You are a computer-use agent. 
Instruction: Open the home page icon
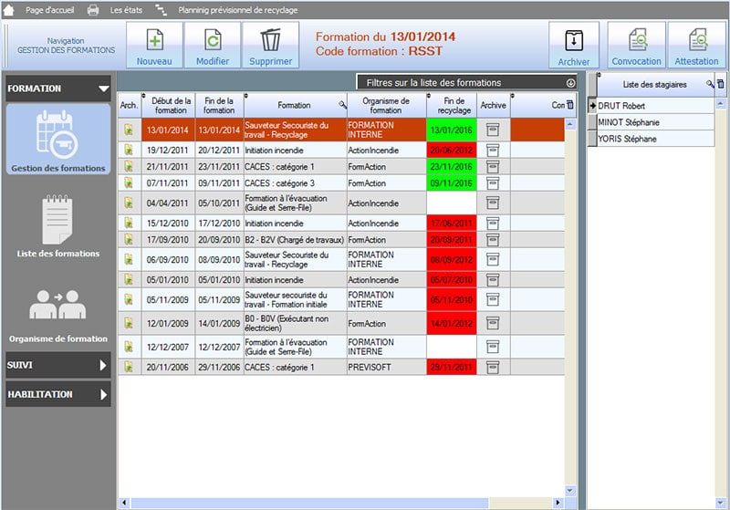8,10
